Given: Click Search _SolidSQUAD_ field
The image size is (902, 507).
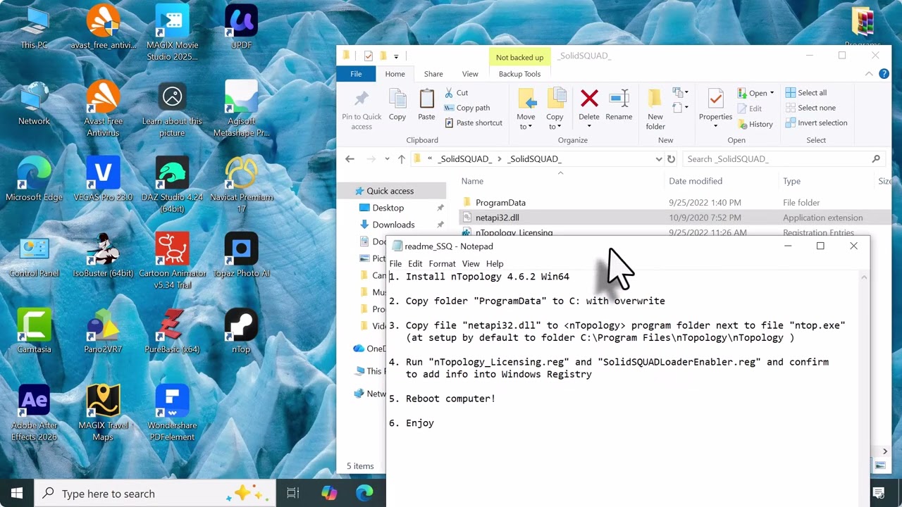Looking at the screenshot, I should (784, 159).
